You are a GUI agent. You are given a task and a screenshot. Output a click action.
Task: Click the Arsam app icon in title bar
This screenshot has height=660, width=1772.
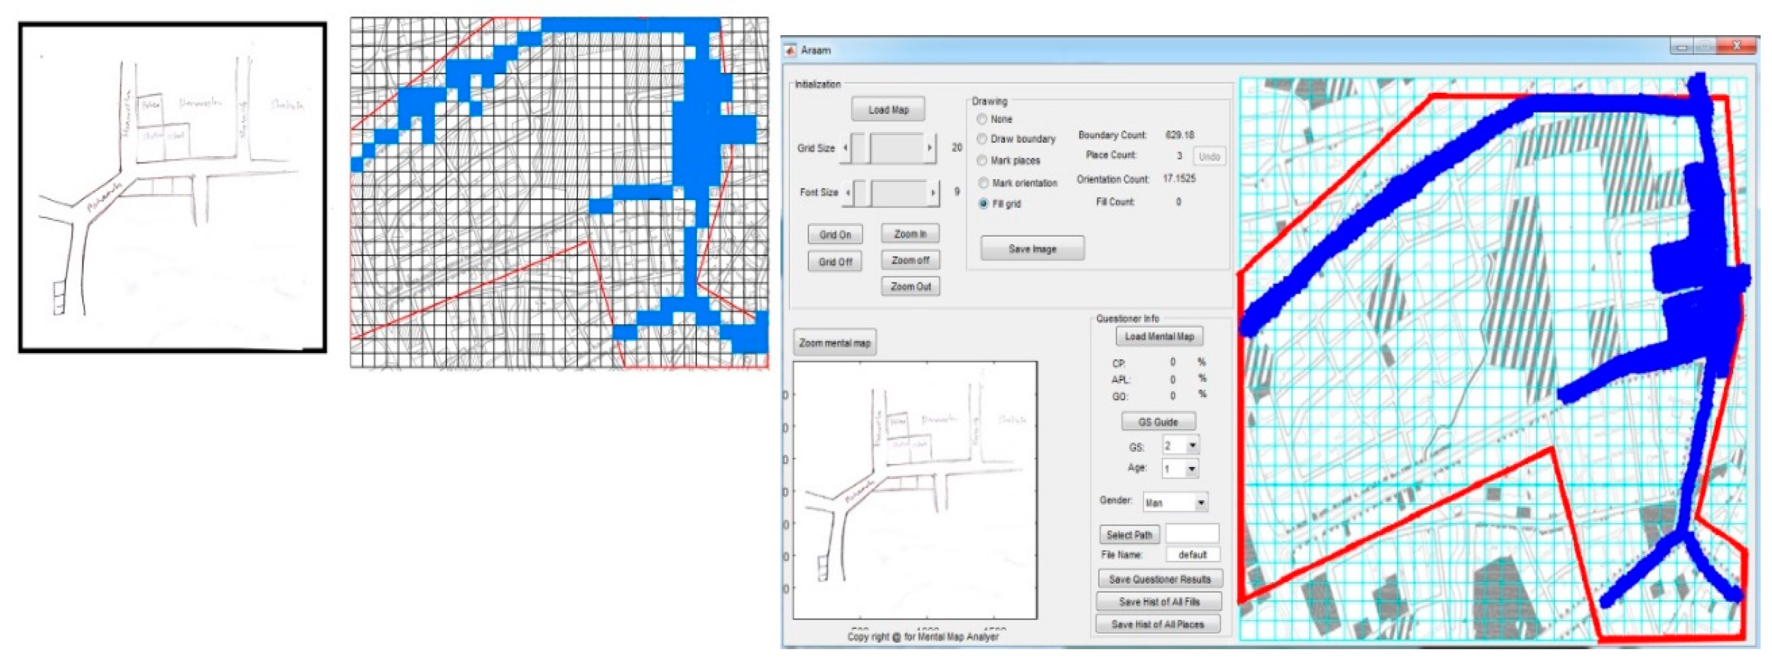pyautogui.click(x=790, y=50)
